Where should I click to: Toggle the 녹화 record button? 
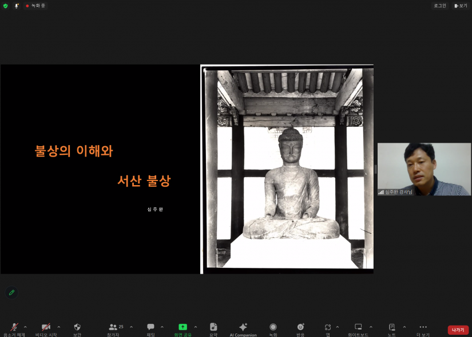point(273,328)
